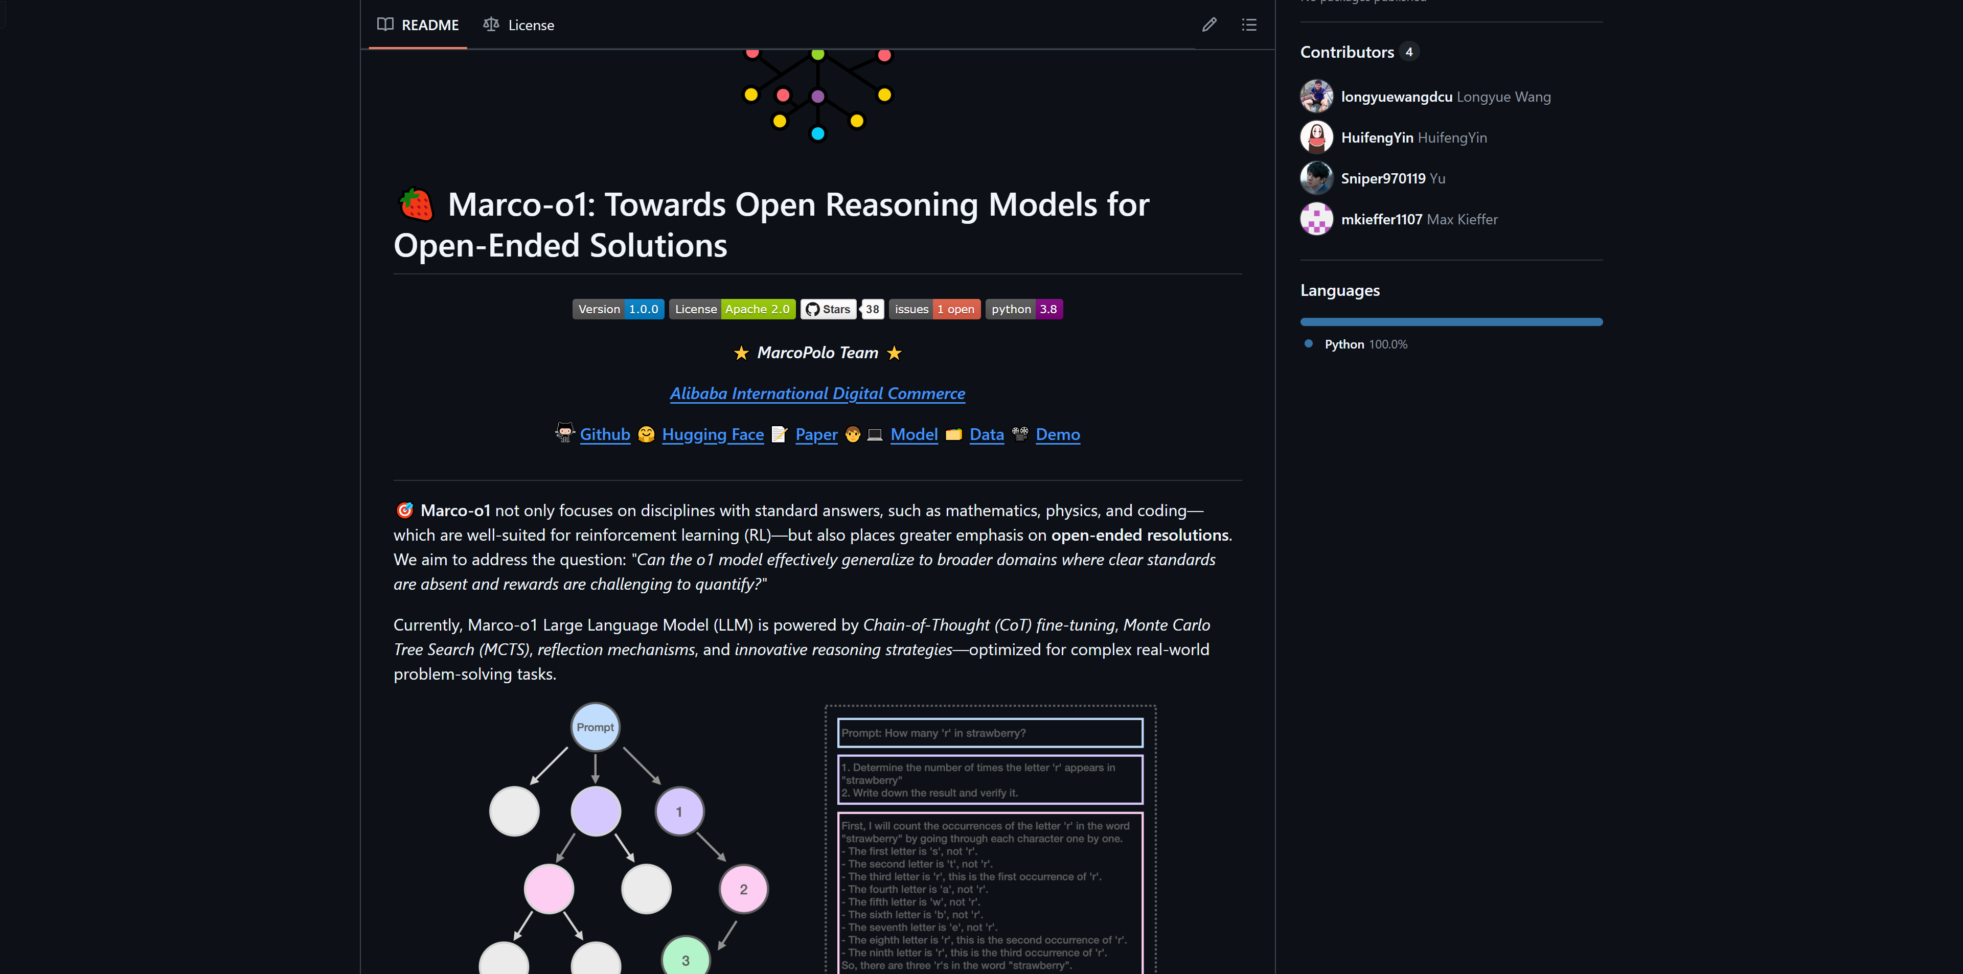Click HuifengYin contributor avatar
Screen dimensions: 1963x974
click(1317, 137)
